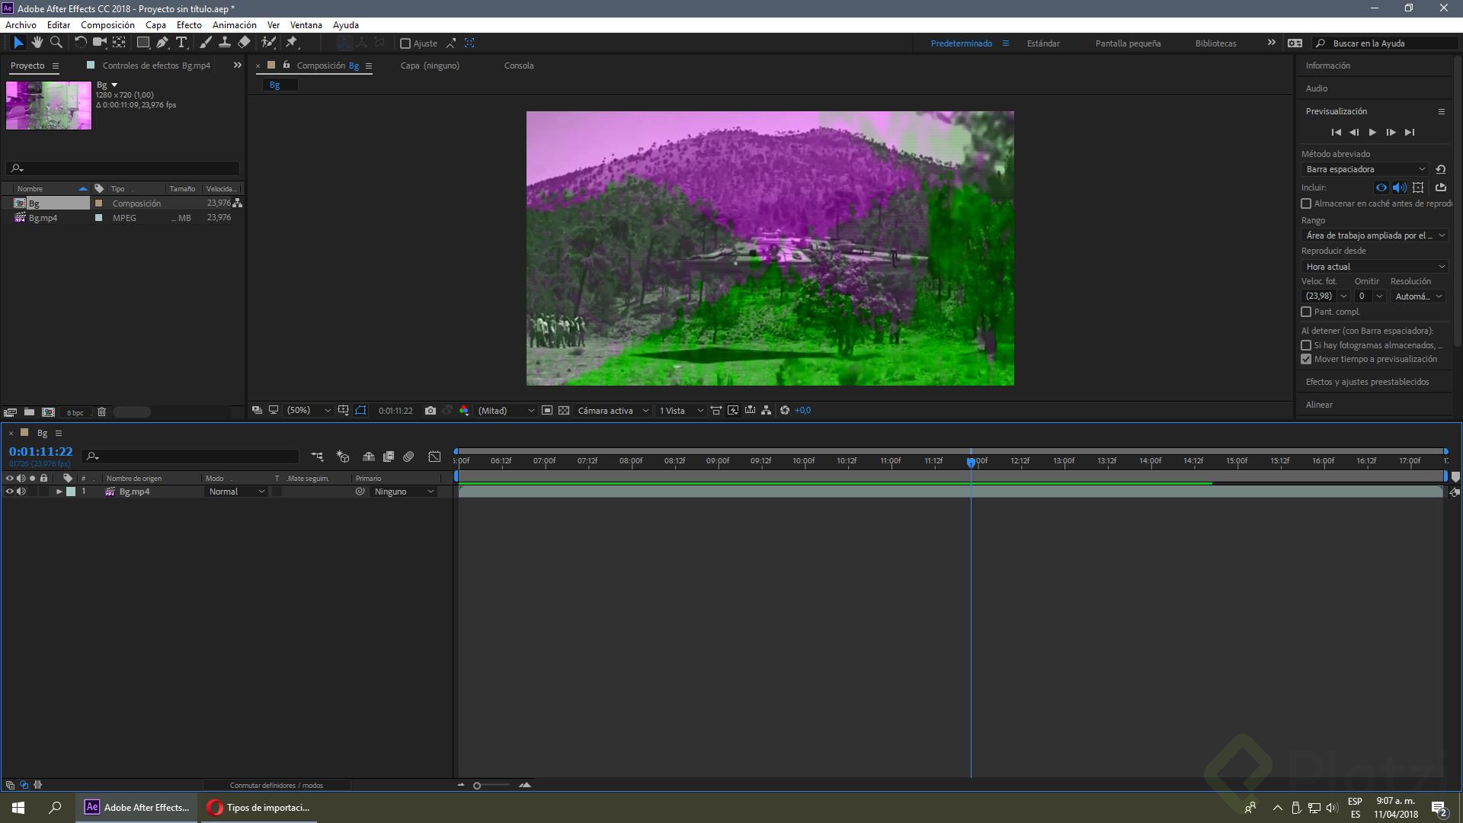This screenshot has width=1463, height=823.
Task: Take a snapshot with camera icon
Action: [431, 411]
